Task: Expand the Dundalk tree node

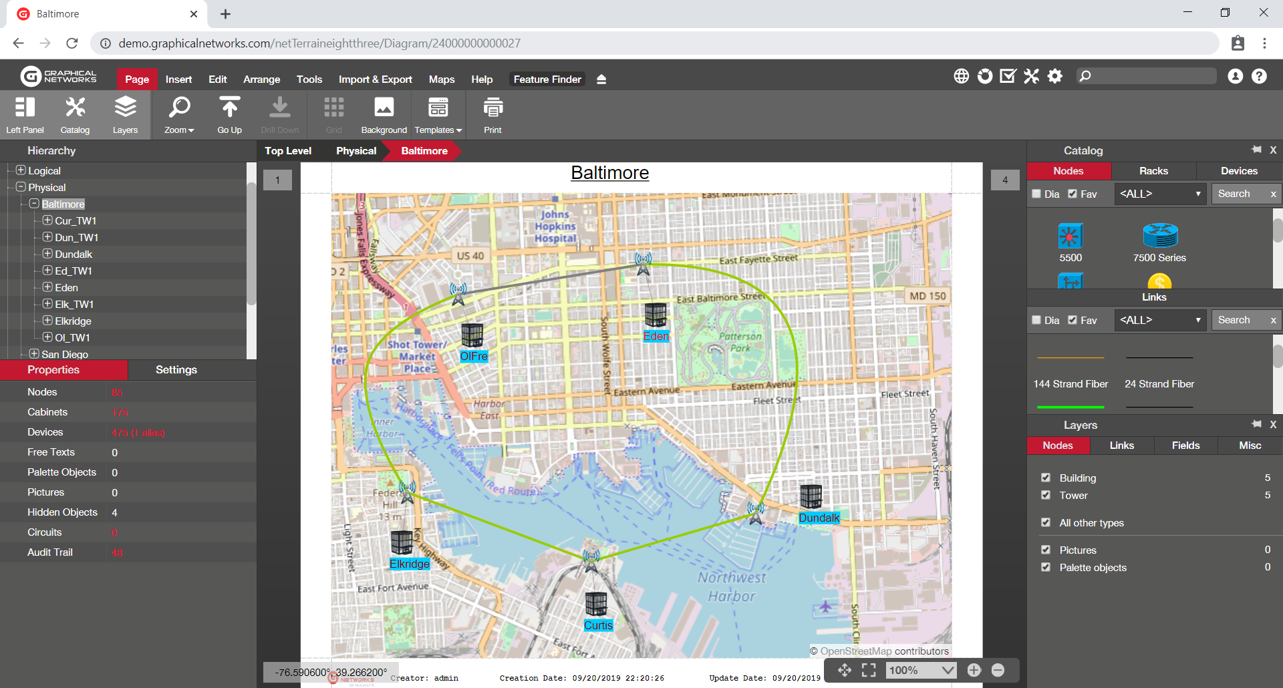Action: tap(47, 254)
